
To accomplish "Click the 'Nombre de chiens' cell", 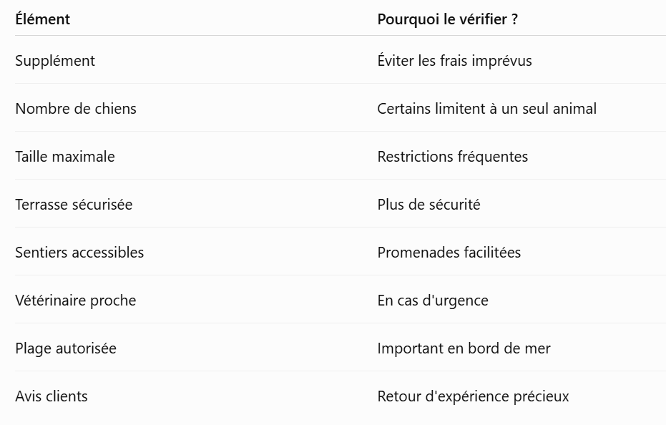I will coord(76,109).
